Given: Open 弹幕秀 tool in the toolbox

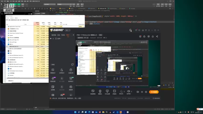Looking at the screenshot, I should pyautogui.click(x=71, y=88).
